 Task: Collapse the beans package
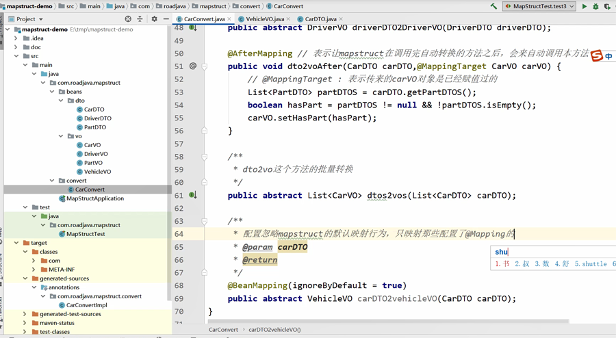[x=52, y=92]
